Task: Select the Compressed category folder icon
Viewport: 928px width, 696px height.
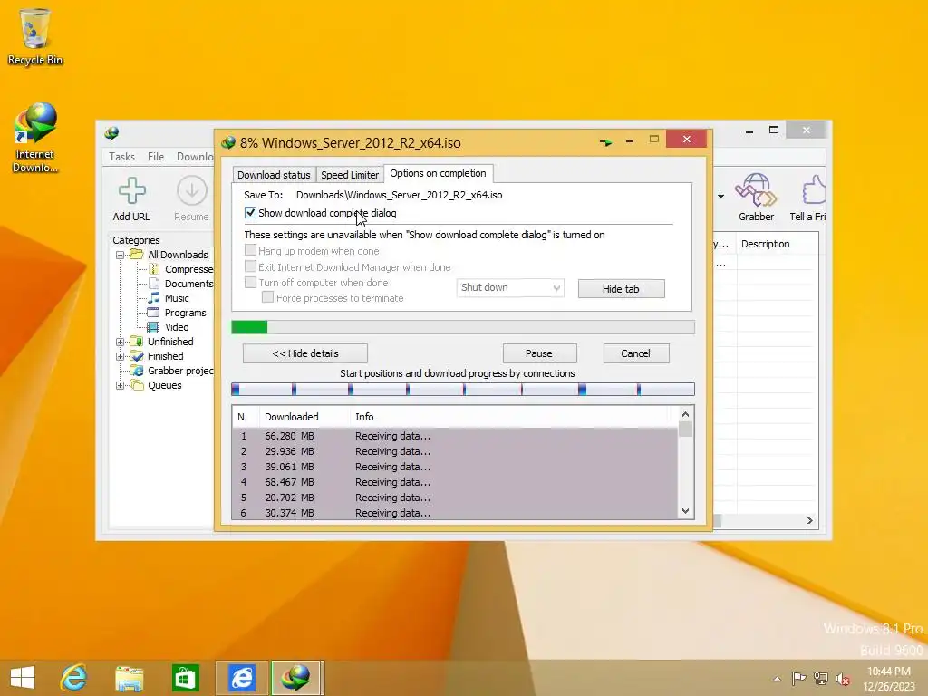Action: tap(154, 269)
